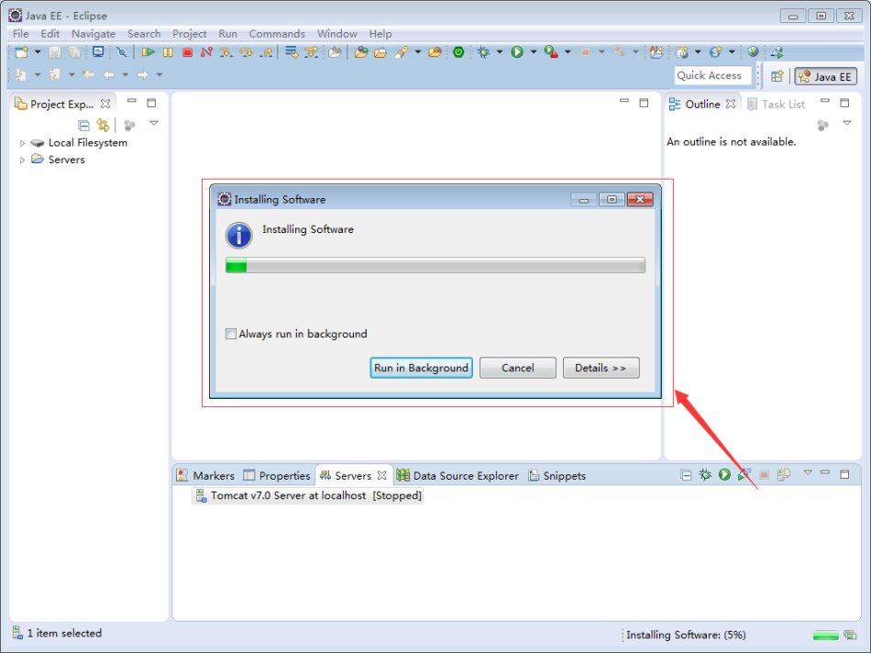Open dropdown arrow next to Run Last Tool
Viewport: 871px width, 653px height.
point(568,52)
